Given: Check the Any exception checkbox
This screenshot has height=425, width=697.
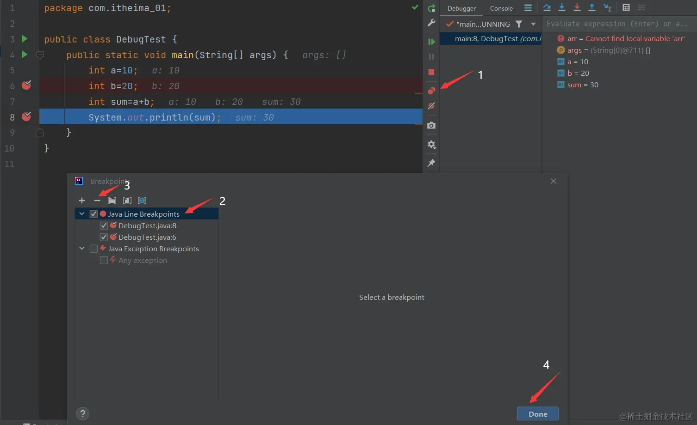Looking at the screenshot, I should pos(104,260).
